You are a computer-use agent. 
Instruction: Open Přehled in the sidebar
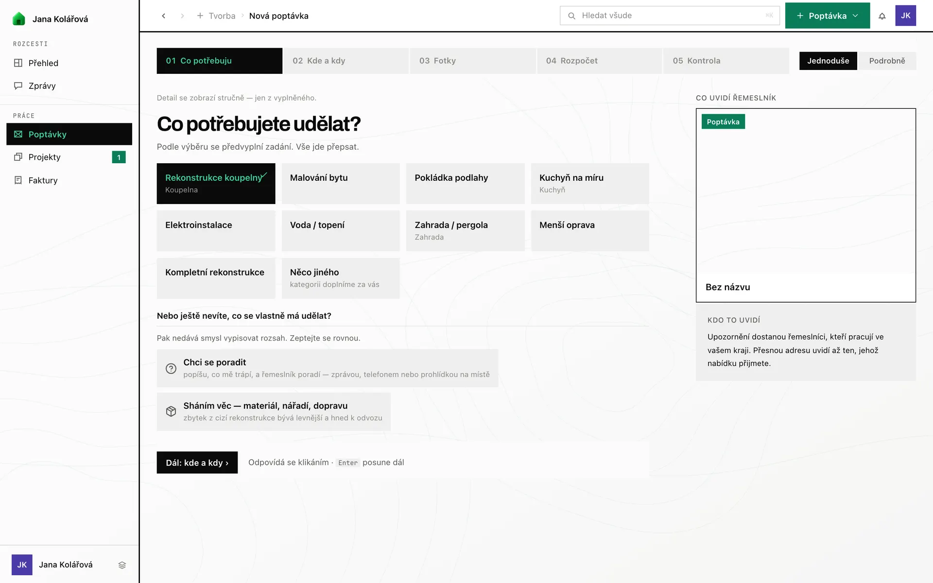tap(69, 63)
